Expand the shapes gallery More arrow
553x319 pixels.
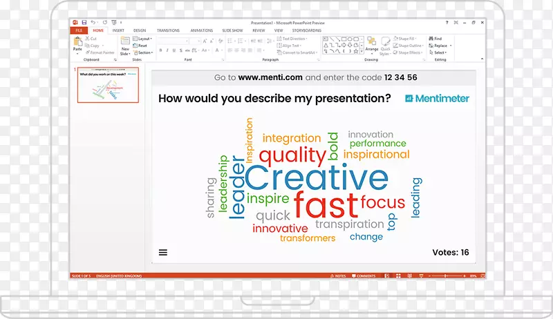362,52
